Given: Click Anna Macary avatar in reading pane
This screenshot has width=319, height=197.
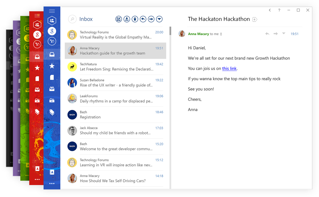Looking at the screenshot, I should (182, 34).
